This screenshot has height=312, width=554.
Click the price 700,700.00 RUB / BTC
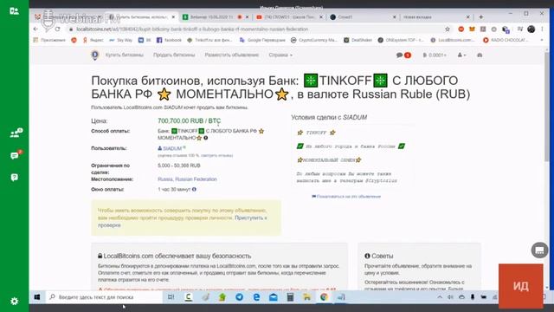click(x=189, y=120)
